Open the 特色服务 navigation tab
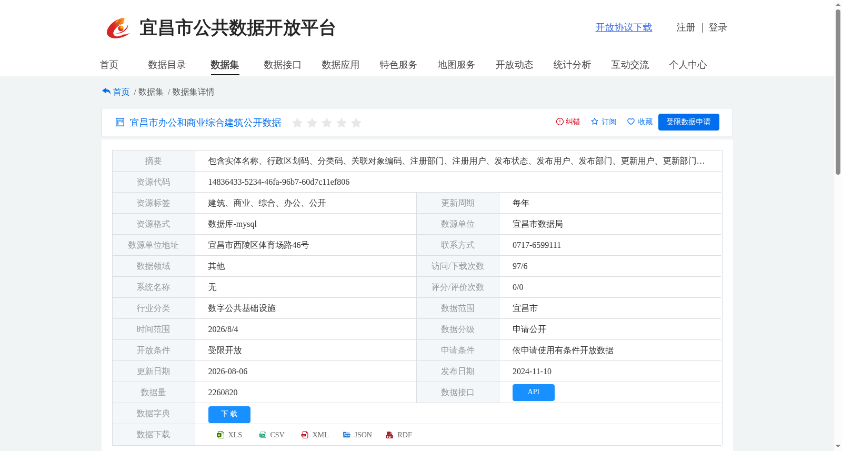The image size is (842, 451). (398, 65)
